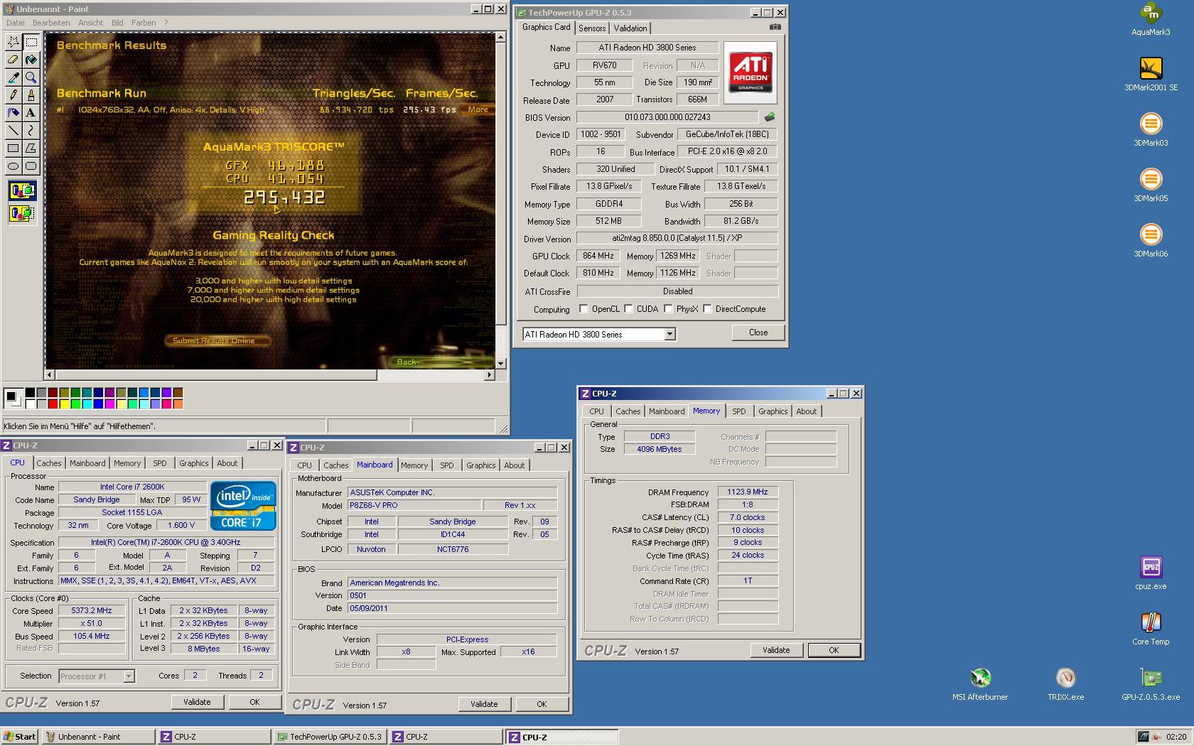
Task: Click the More link in benchmark results
Action: tap(478, 109)
